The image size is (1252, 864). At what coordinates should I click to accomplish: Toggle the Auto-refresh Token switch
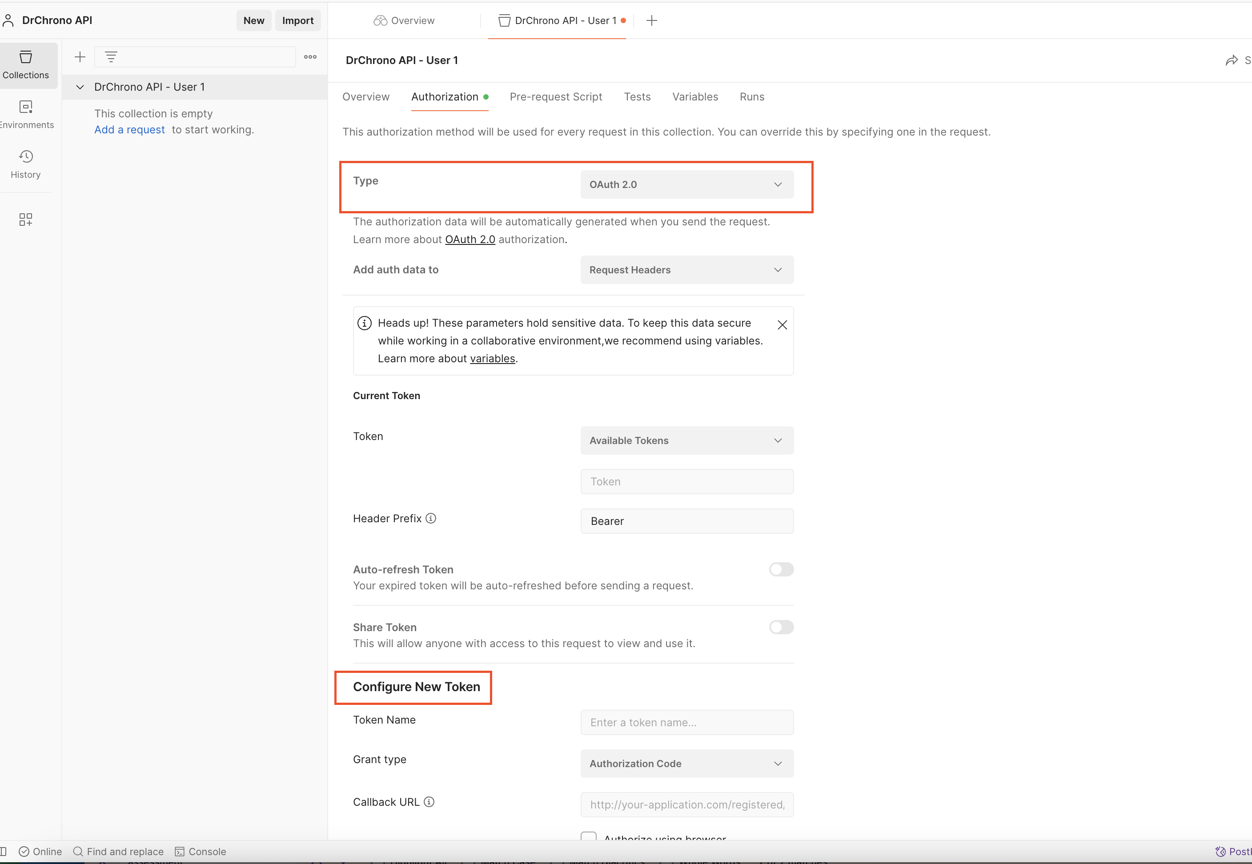(x=781, y=569)
